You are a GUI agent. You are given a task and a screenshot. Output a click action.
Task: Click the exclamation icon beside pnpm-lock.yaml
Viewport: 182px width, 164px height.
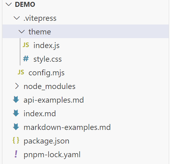(16, 154)
